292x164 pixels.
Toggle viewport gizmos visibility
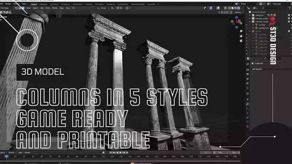pyautogui.click(x=211, y=8)
